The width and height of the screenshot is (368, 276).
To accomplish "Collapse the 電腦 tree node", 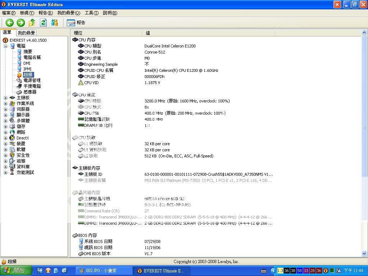I will point(6,46).
